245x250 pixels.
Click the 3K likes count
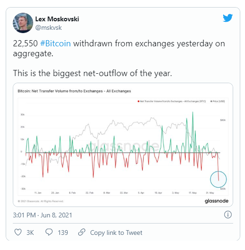pos(30,233)
